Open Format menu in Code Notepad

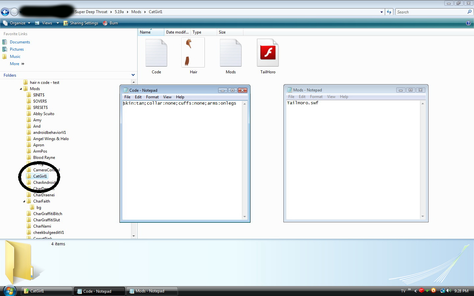pos(152,97)
